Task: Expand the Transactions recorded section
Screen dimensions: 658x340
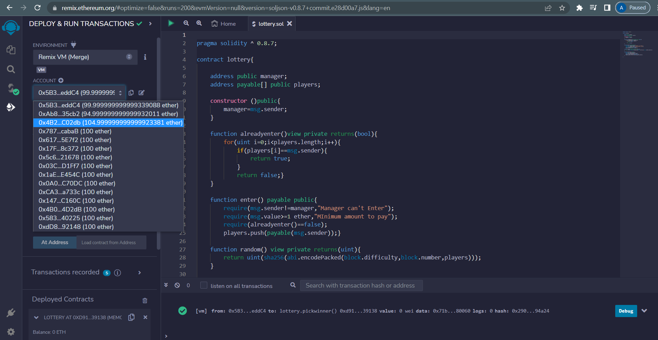Action: [139, 272]
